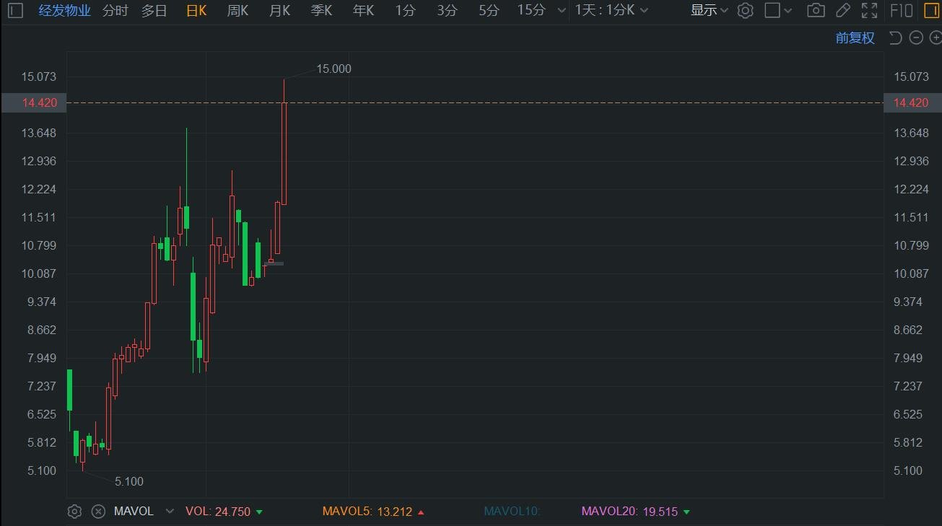The width and height of the screenshot is (942, 526).
Task: Click the 5.100 low price label on chart
Action: point(129,481)
